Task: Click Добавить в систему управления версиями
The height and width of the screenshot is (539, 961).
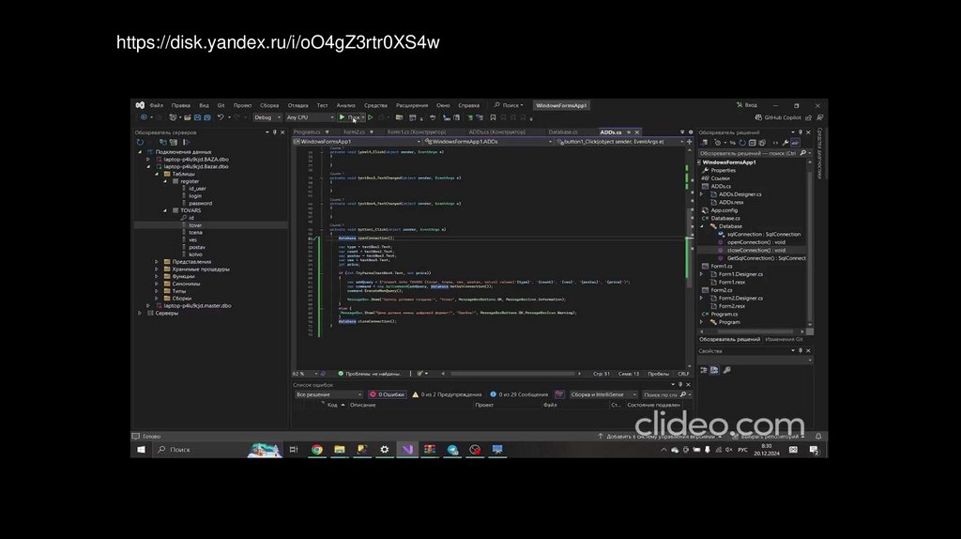Action: point(660,437)
